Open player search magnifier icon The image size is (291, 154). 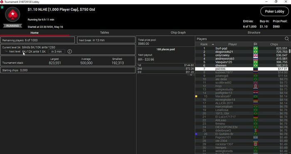click(x=287, y=39)
